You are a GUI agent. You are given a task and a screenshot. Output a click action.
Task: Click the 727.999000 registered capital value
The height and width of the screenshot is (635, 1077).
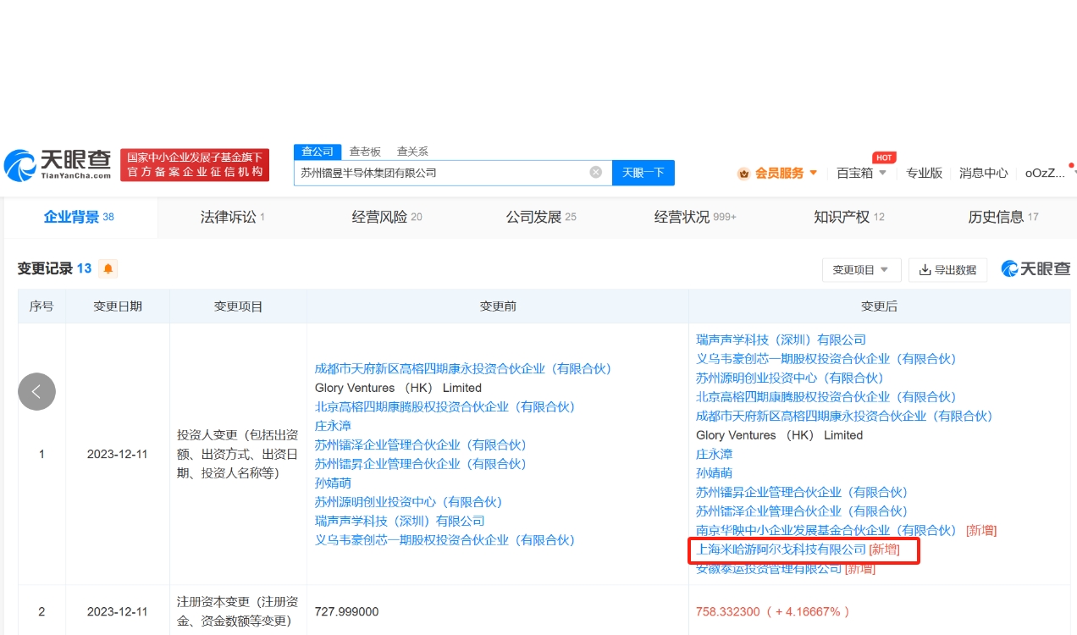[x=346, y=611]
